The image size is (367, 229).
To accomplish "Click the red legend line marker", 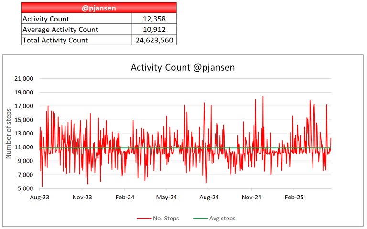I will pyautogui.click(x=144, y=218).
